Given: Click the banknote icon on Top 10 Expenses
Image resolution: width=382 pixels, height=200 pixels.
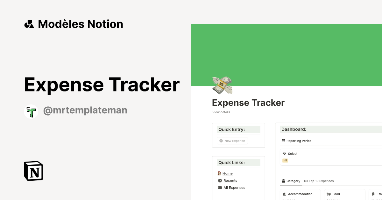Looking at the screenshot, I should [306, 181].
